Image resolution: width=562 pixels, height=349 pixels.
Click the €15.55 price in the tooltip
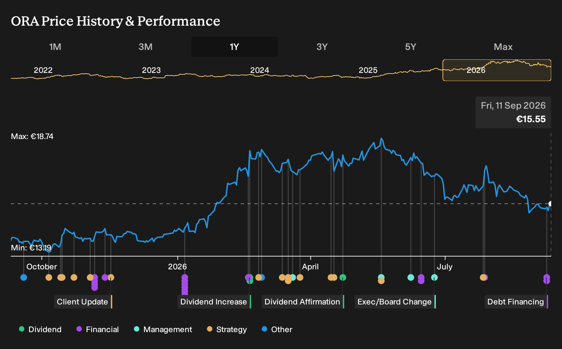click(x=531, y=119)
